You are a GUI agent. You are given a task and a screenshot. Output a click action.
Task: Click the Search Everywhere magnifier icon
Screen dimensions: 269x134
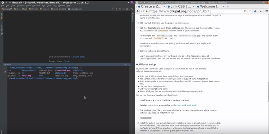coord(132,9)
